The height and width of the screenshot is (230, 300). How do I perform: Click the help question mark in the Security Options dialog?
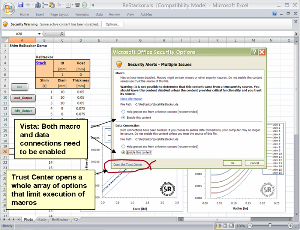point(254,52)
